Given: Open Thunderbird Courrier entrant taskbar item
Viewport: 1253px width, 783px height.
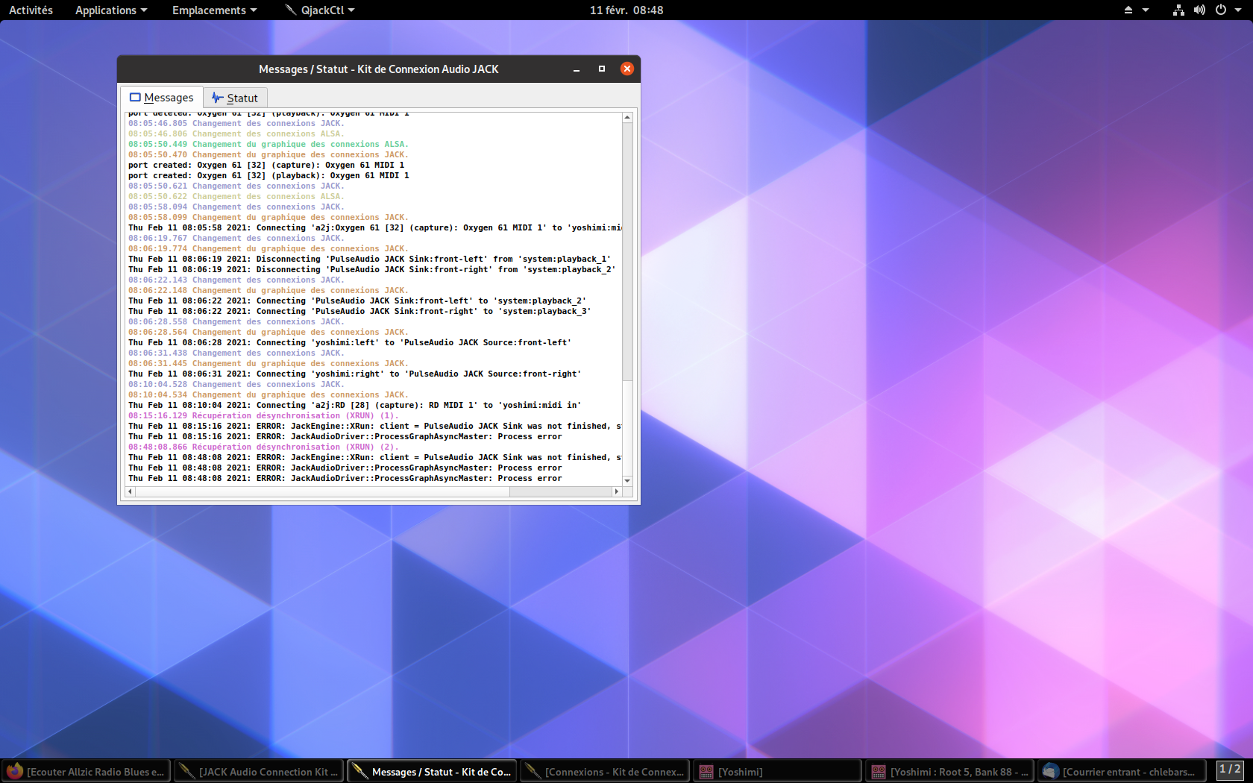Looking at the screenshot, I should [x=1122, y=772].
